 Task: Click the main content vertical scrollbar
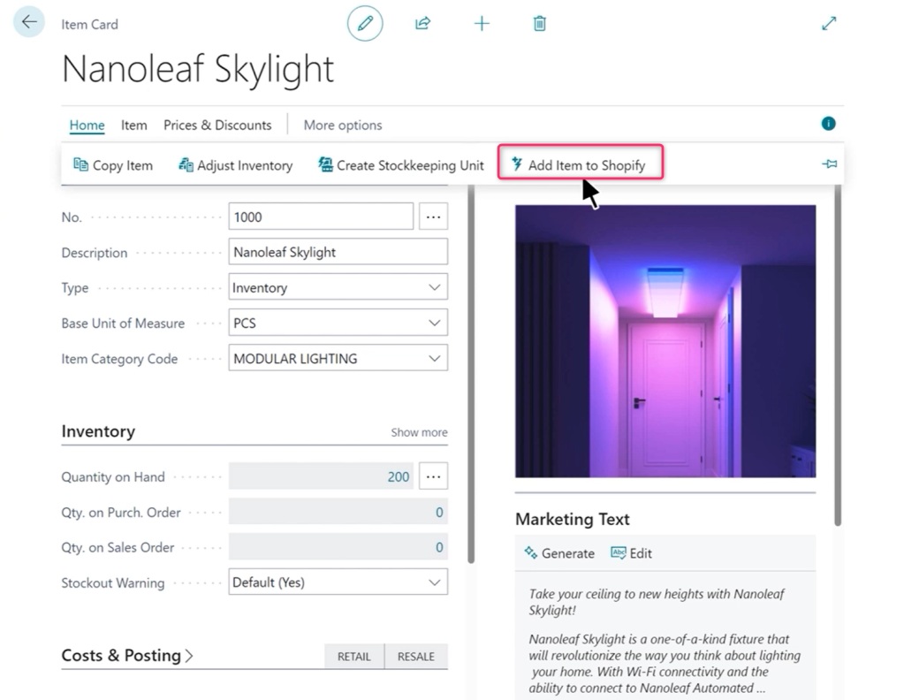point(471,374)
